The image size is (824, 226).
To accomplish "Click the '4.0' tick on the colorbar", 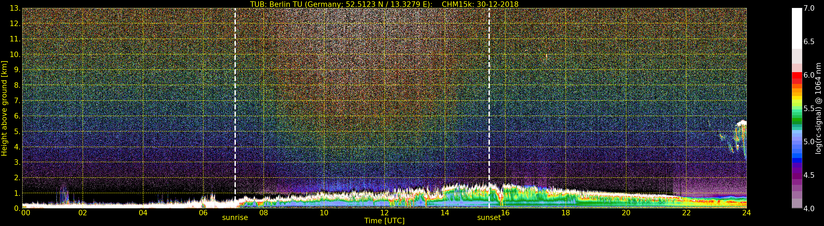I will point(809,208).
